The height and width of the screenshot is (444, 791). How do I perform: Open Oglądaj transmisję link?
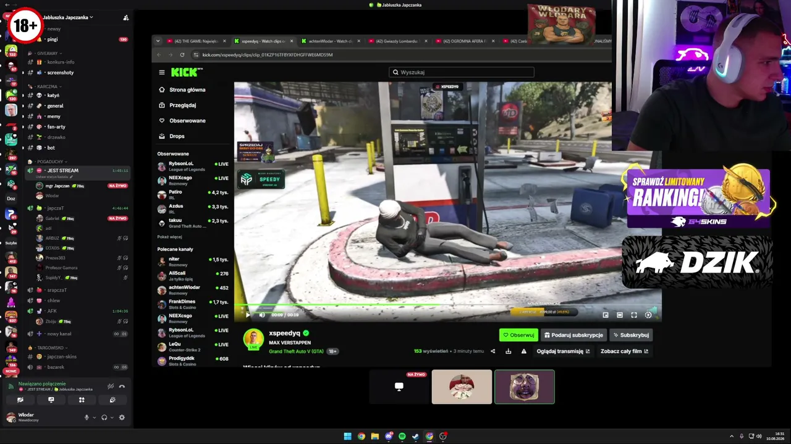tap(563, 351)
